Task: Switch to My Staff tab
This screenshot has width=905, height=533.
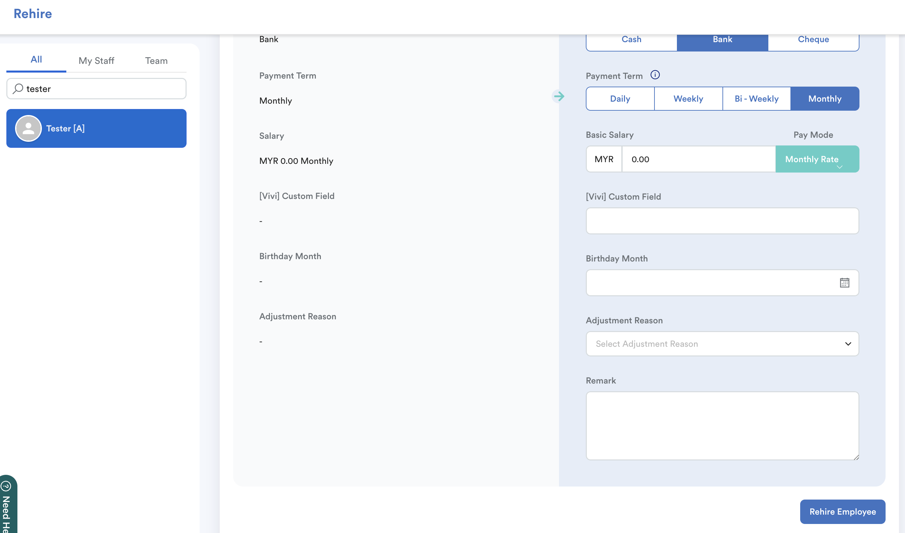Action: tap(96, 60)
